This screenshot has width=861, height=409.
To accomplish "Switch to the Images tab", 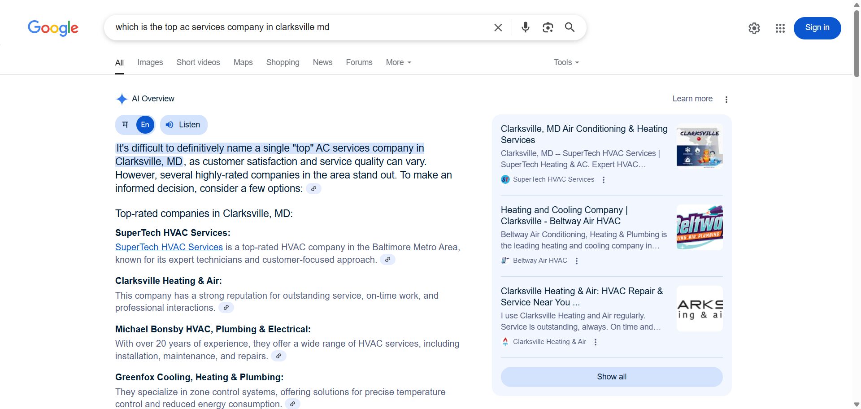I will pos(150,63).
